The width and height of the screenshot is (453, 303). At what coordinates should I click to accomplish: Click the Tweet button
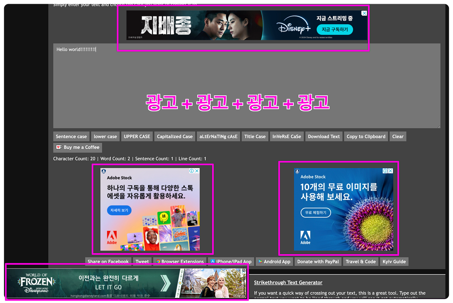pos(142,262)
